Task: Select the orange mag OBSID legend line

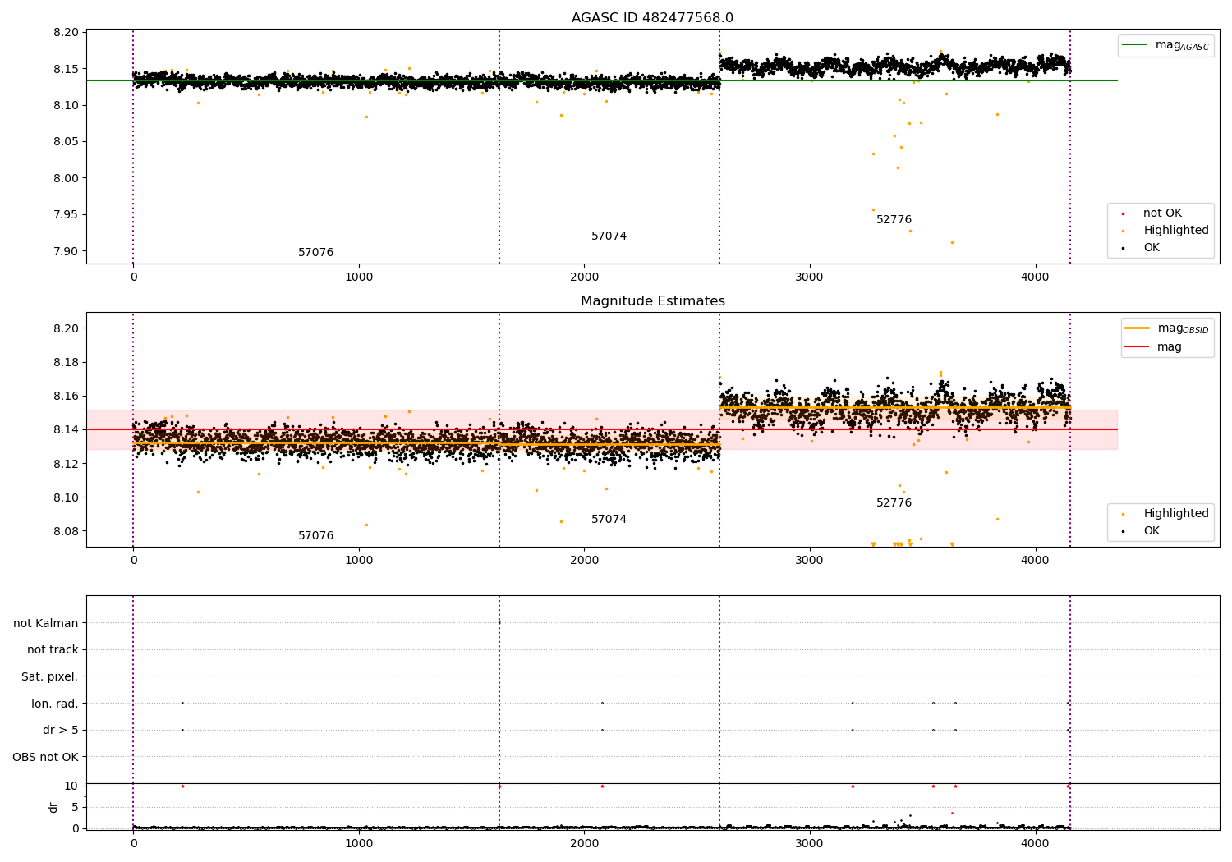Action: (1138, 328)
